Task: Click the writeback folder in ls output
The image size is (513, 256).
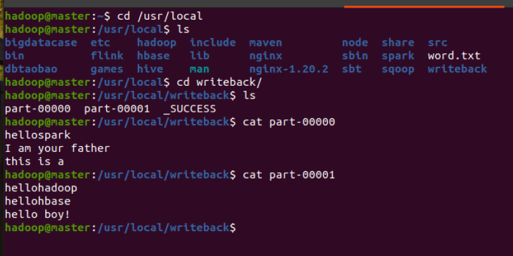Action: click(457, 69)
